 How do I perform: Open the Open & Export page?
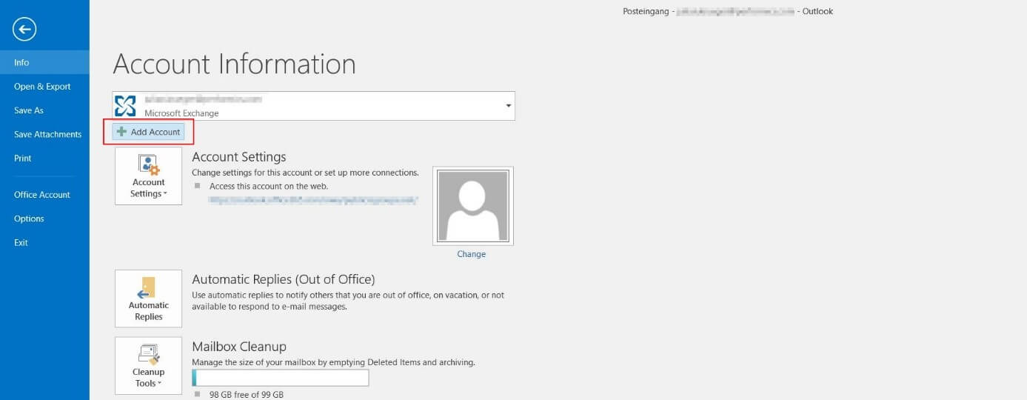coord(44,87)
